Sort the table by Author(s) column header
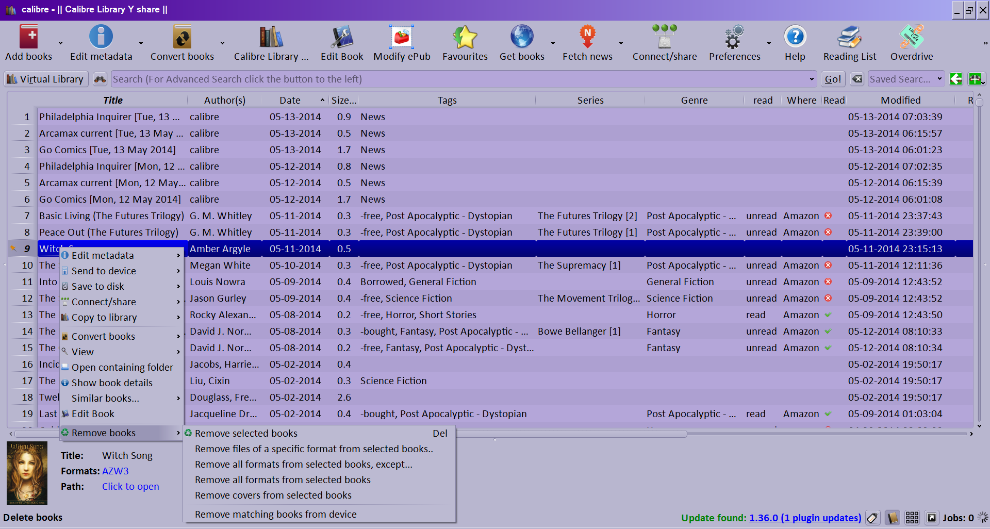 coord(225,100)
